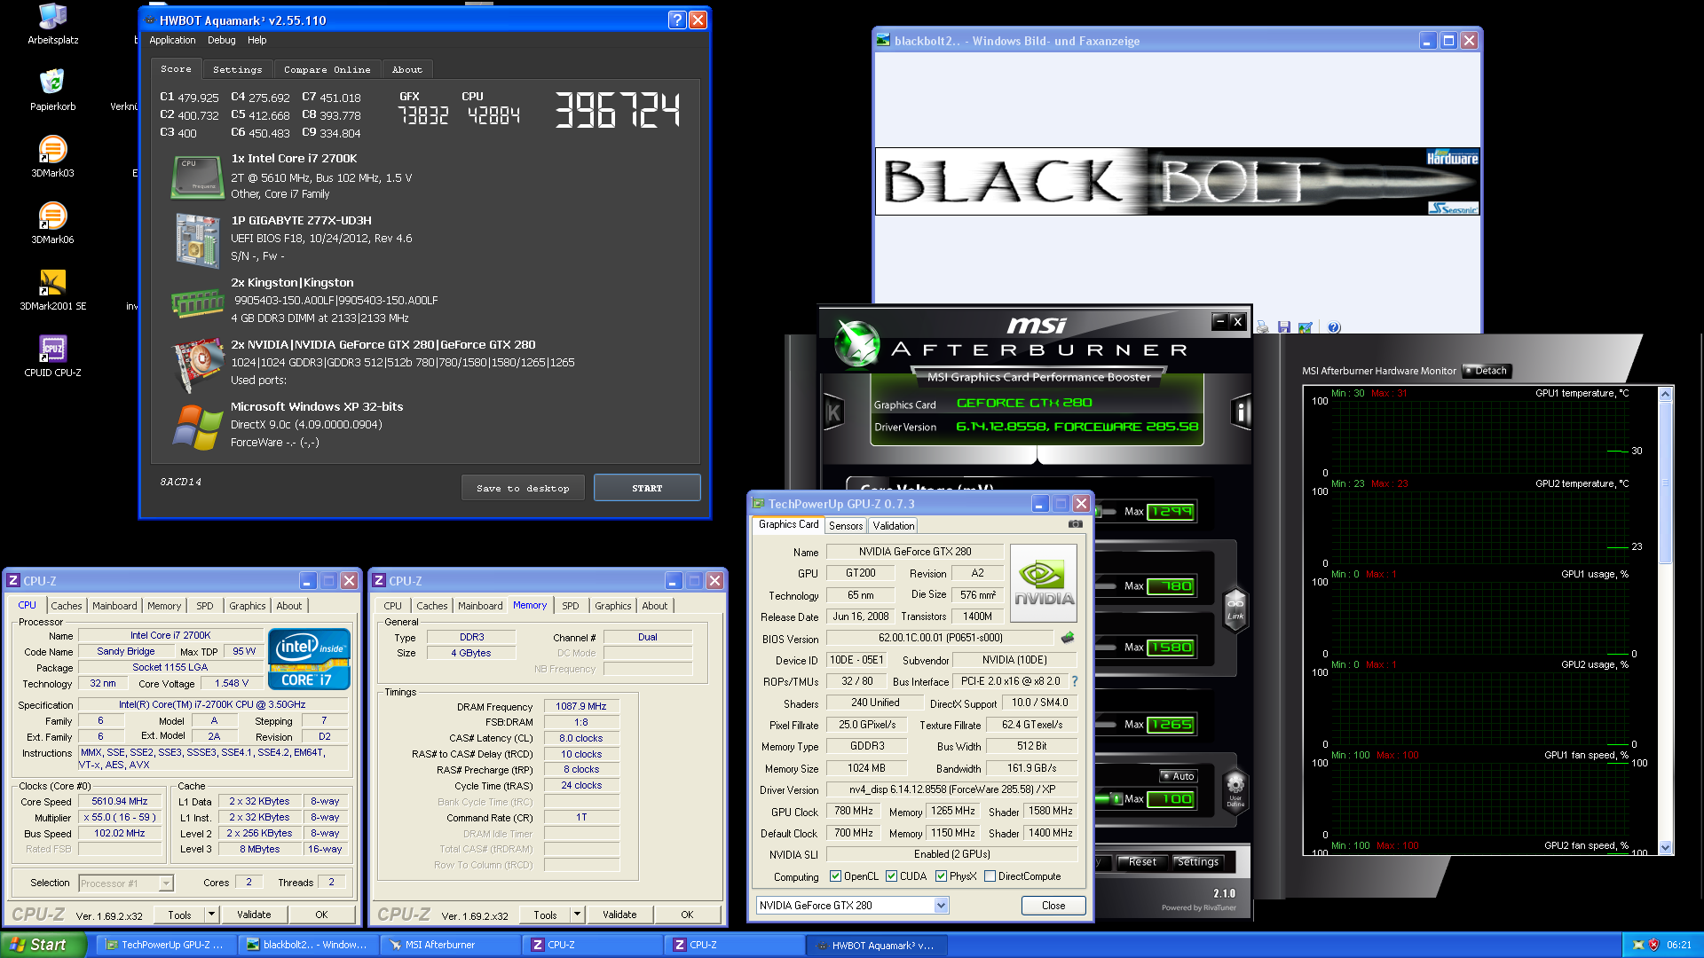This screenshot has height=958, width=1704.
Task: Click the Black Bolt banner image in the viewer
Action: [x=1177, y=182]
